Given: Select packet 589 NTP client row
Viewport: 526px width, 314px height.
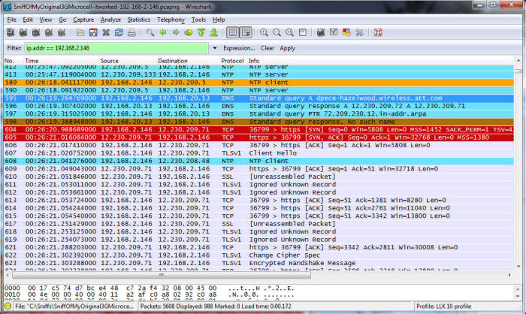Looking at the screenshot, I should point(258,82).
